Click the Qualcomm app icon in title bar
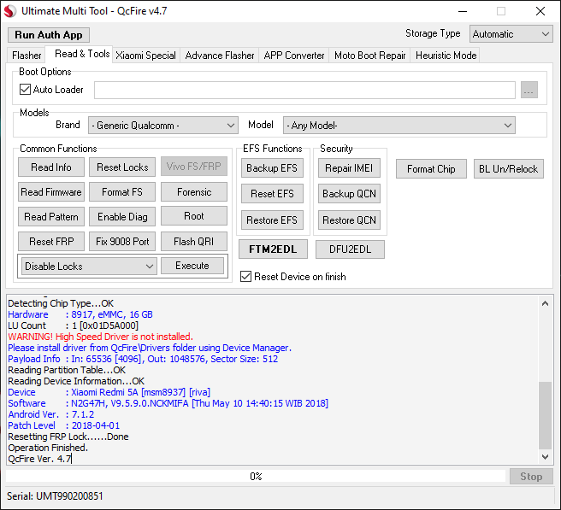Image resolution: width=561 pixels, height=510 pixels. click(x=11, y=12)
